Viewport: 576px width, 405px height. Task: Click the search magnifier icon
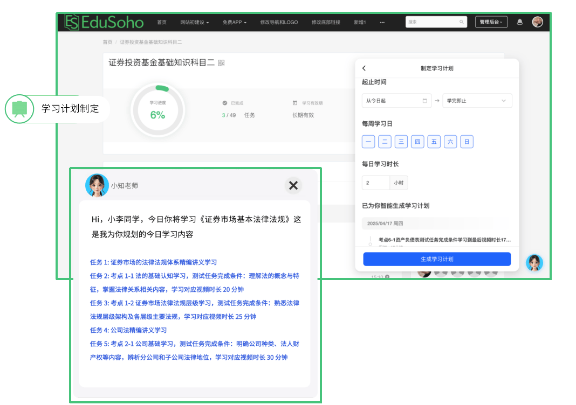pos(462,22)
